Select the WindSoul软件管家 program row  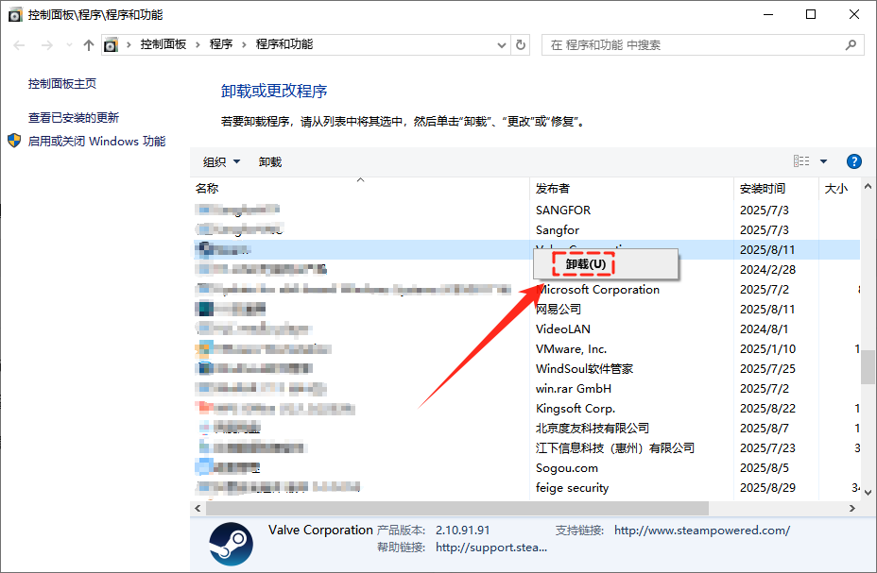click(525, 368)
